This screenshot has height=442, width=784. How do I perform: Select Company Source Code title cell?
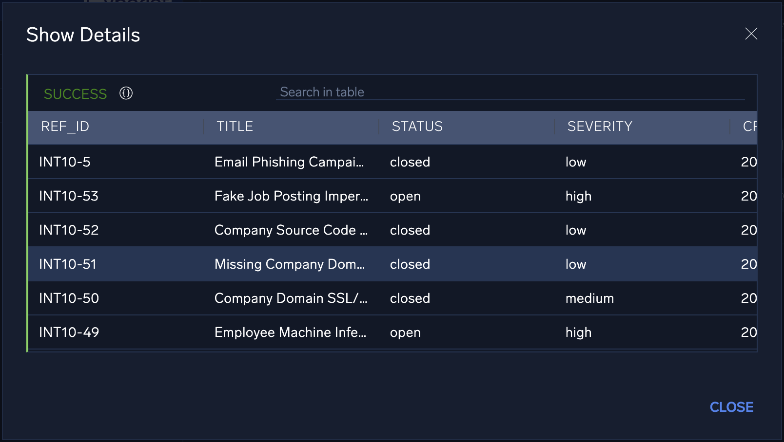coord(291,230)
